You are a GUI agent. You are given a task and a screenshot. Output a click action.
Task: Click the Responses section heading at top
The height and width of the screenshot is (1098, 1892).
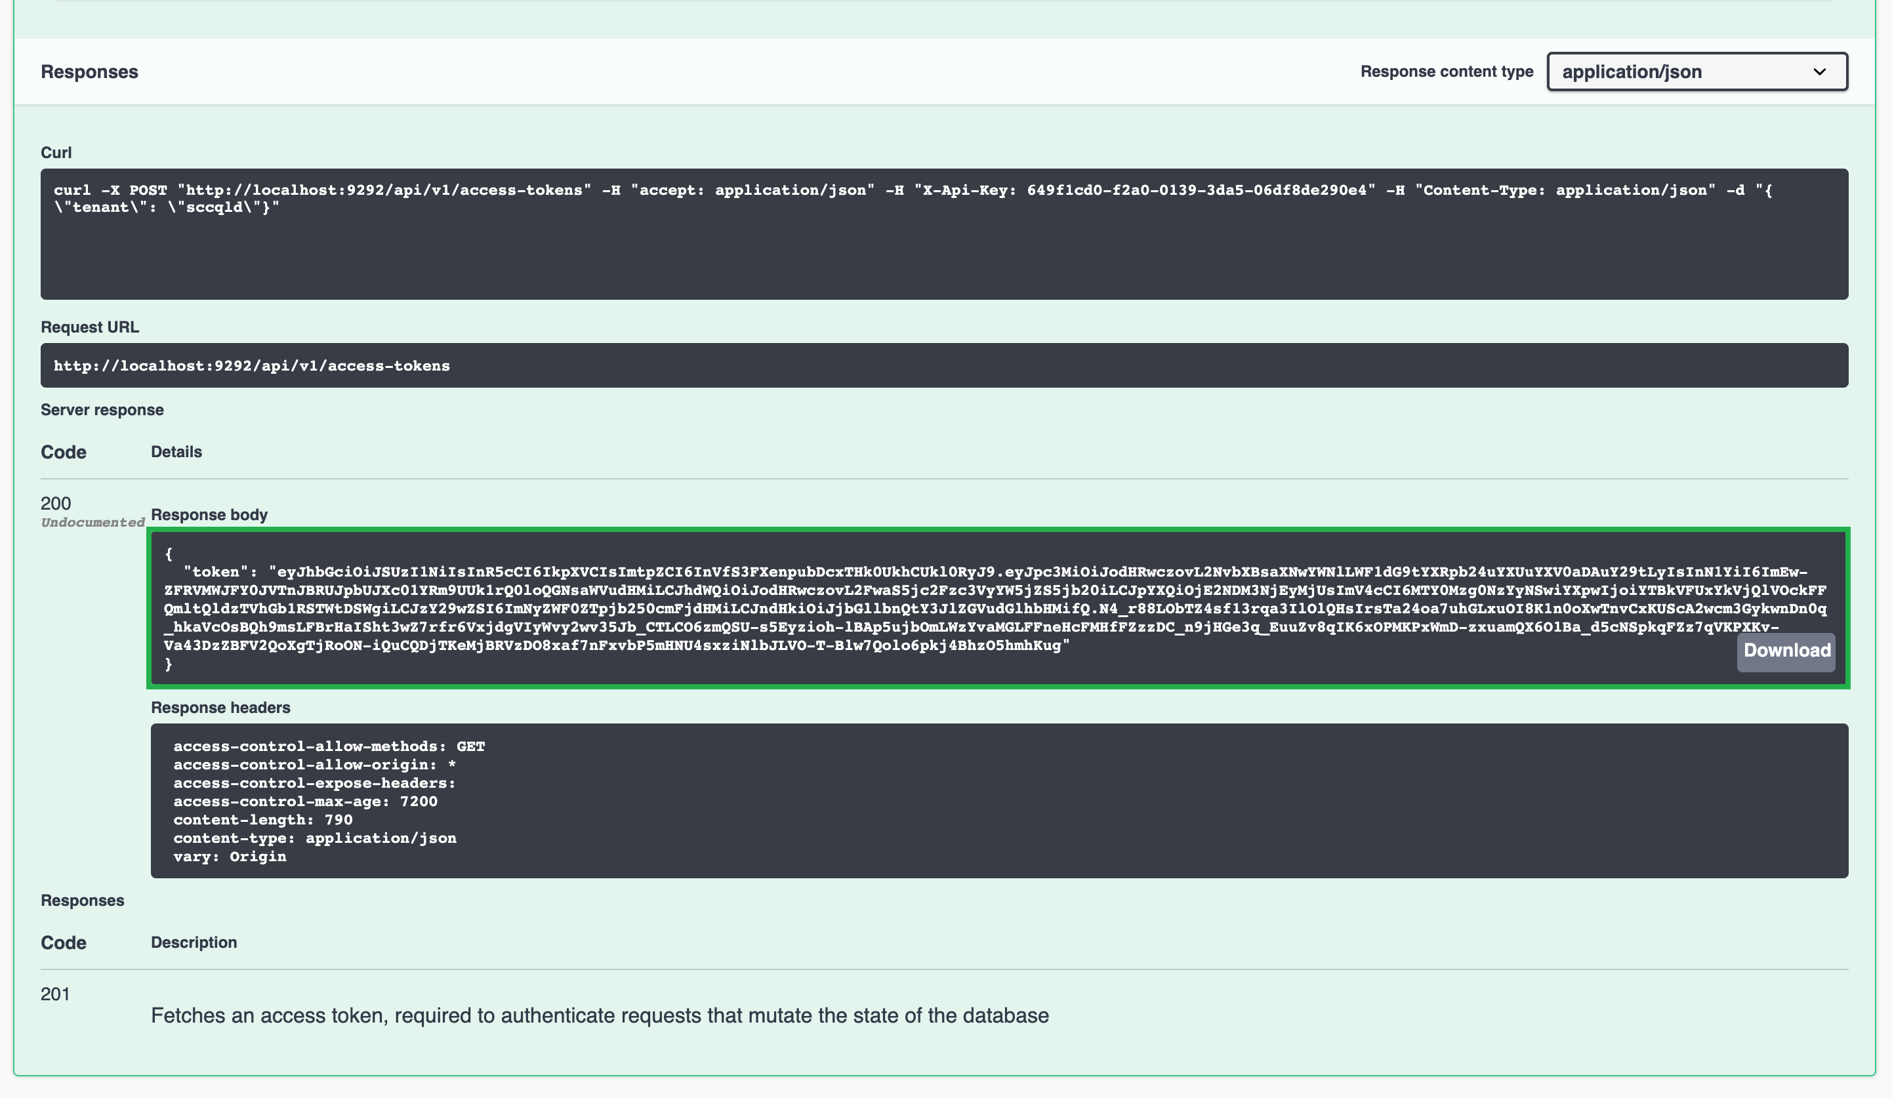[89, 71]
